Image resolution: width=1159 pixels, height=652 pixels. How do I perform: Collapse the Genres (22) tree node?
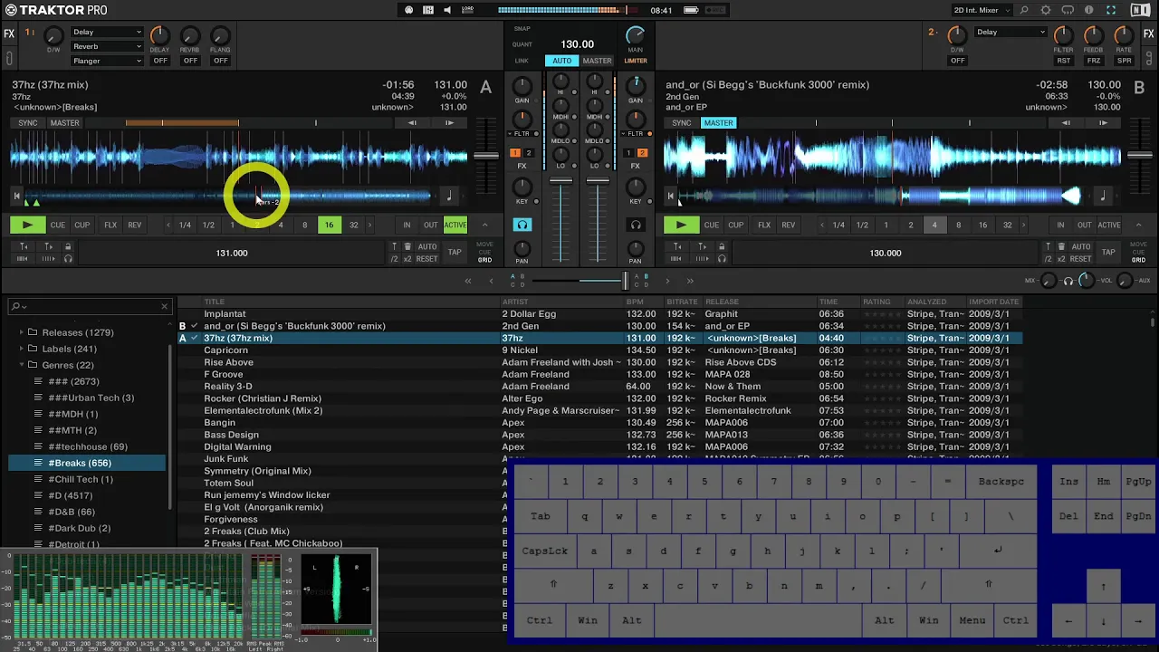pos(22,365)
